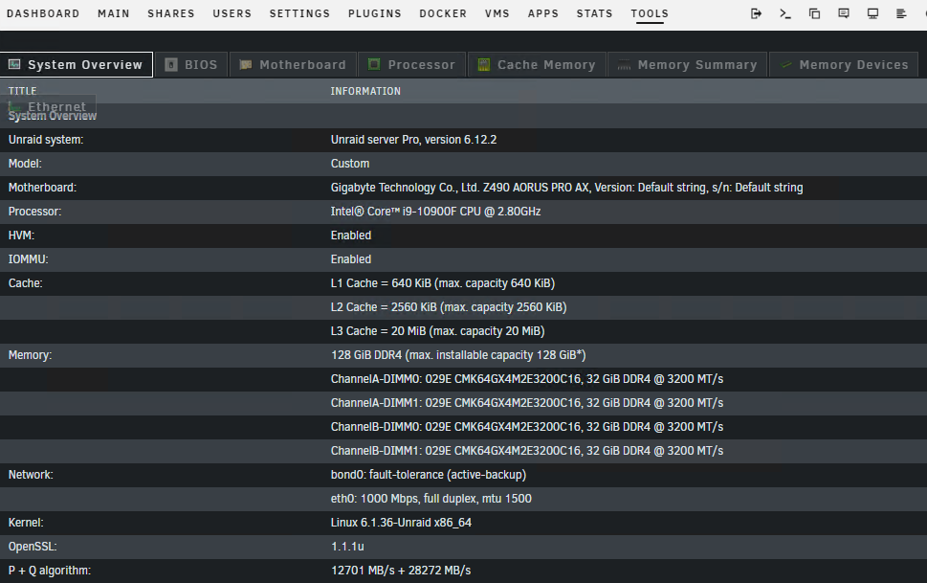Select the Memory Devices tab
927x583 pixels.
(x=844, y=65)
